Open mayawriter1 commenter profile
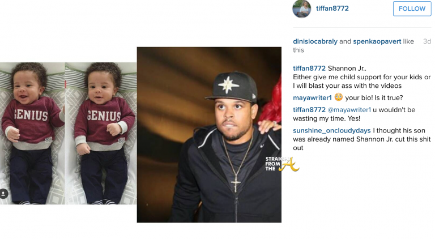This screenshot has width=435, height=239. pos(313,97)
